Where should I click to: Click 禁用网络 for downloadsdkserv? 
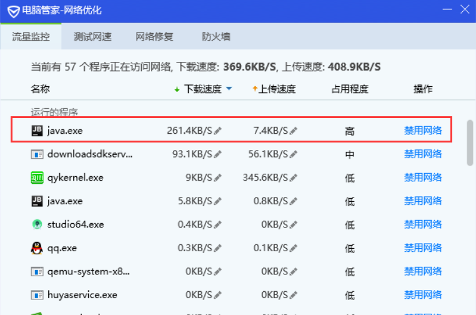pos(423,154)
